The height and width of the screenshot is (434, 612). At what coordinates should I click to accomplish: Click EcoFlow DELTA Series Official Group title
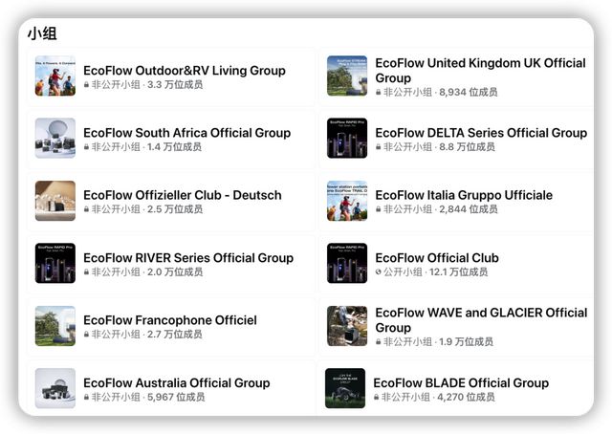(x=480, y=133)
